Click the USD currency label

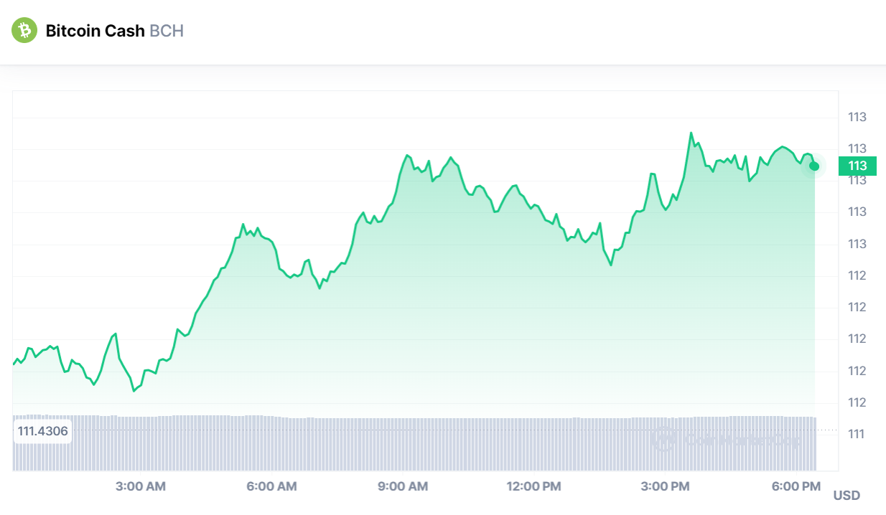pyautogui.click(x=847, y=496)
